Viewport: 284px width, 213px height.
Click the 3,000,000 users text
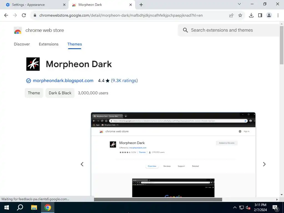pyautogui.click(x=93, y=93)
